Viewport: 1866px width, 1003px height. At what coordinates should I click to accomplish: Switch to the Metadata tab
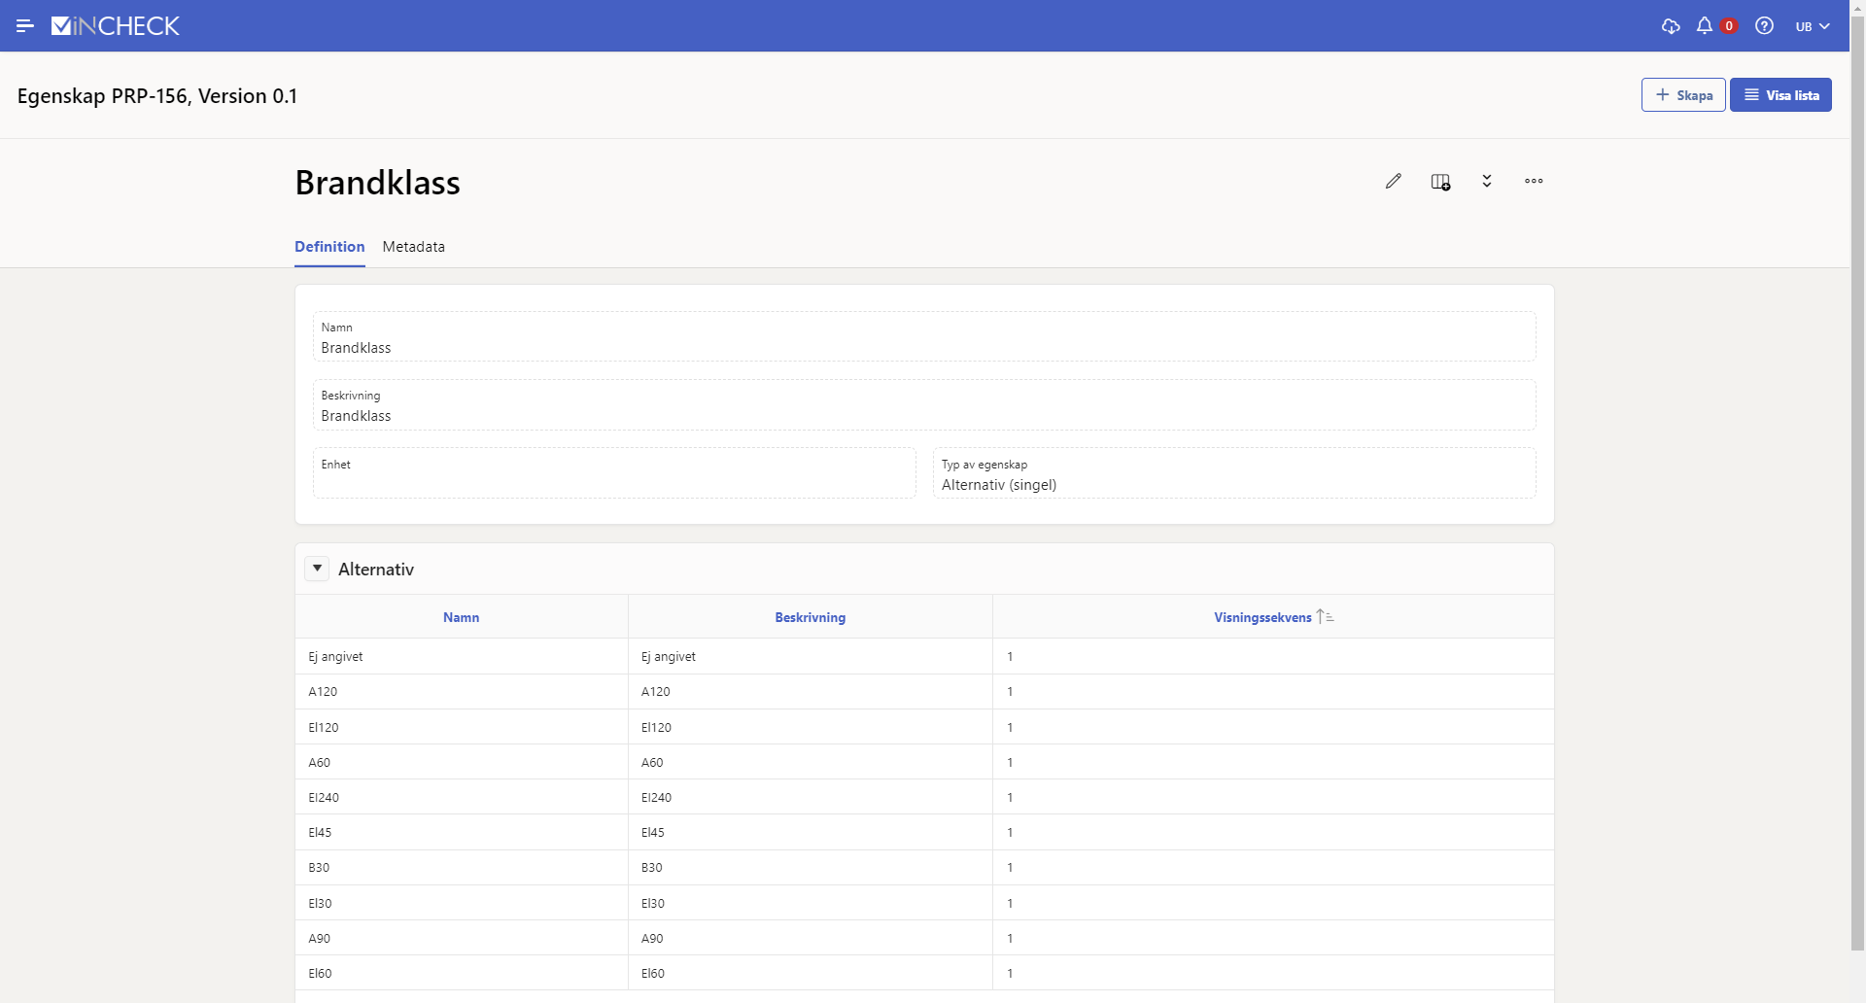point(413,247)
